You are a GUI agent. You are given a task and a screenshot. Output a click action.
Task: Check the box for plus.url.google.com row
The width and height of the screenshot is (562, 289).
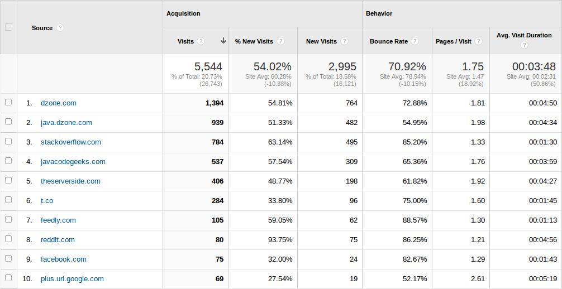click(8, 278)
